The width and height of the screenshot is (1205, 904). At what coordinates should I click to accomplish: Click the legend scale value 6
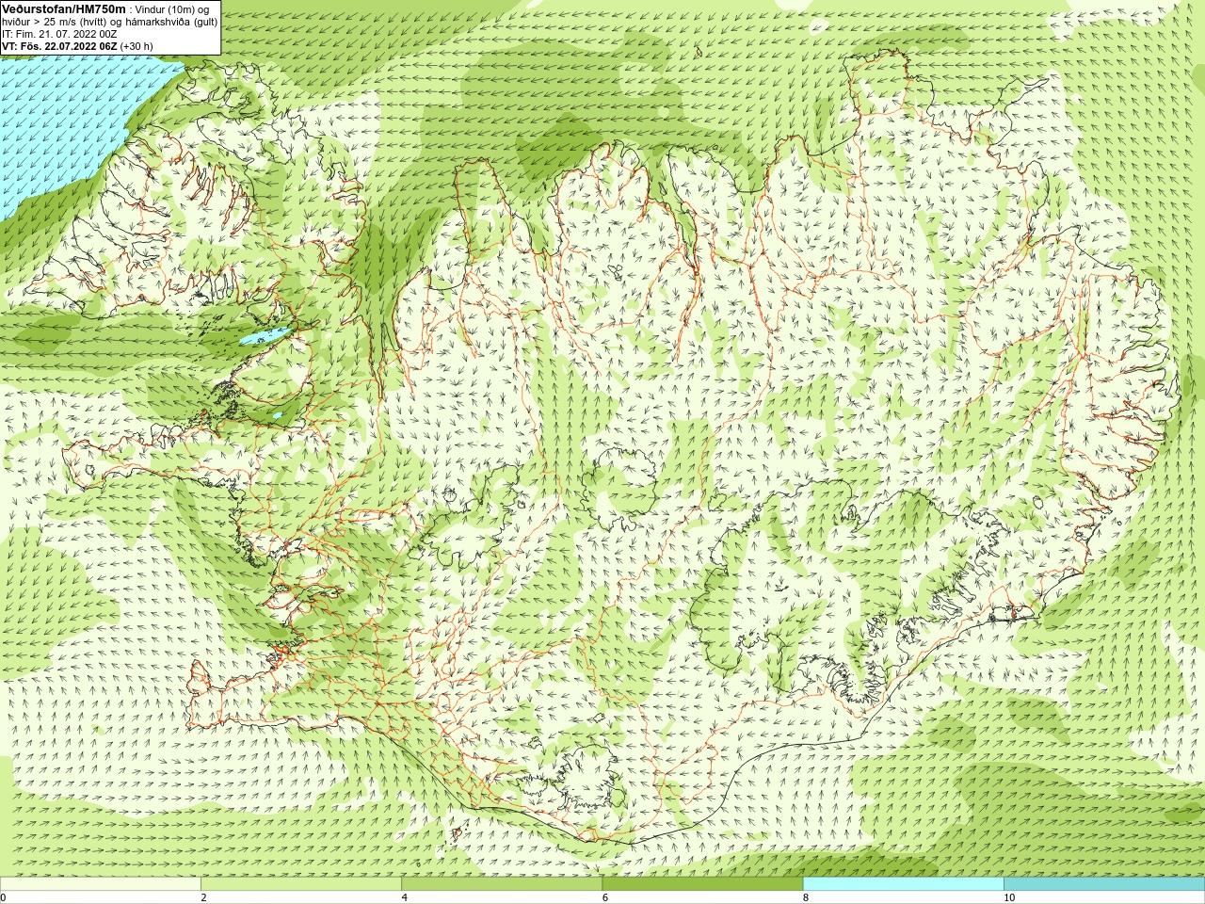[605, 897]
